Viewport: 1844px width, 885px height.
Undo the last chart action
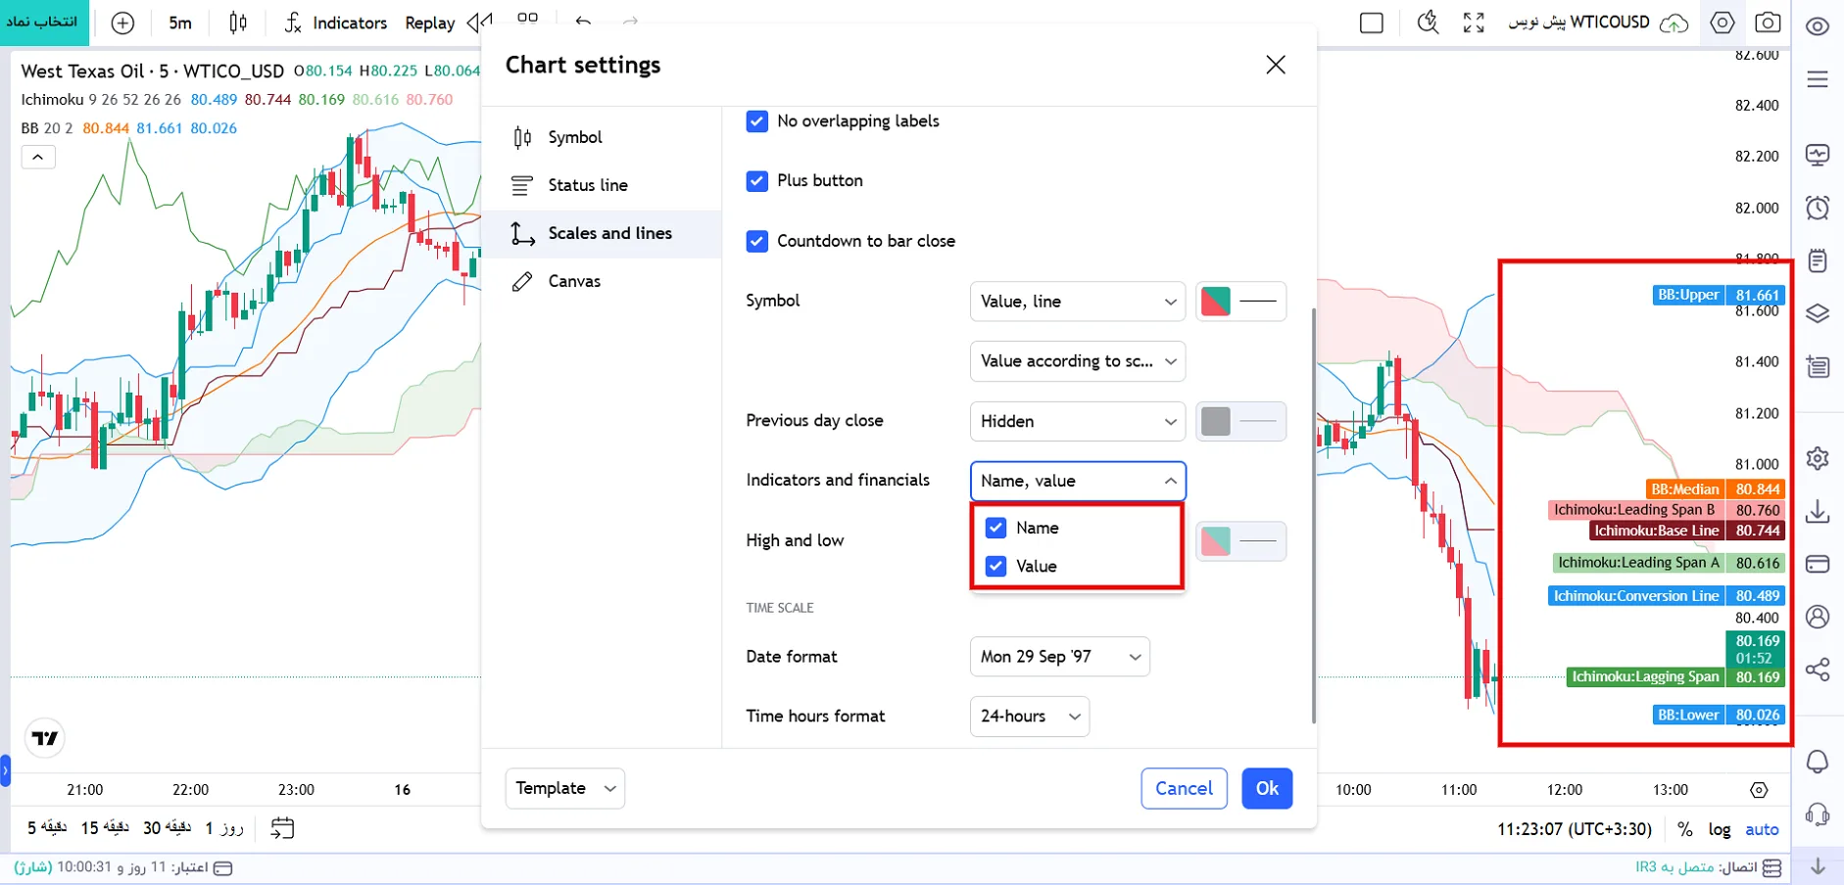pyautogui.click(x=583, y=22)
